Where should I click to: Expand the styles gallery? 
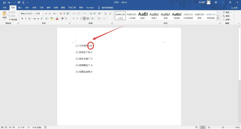click(x=218, y=19)
